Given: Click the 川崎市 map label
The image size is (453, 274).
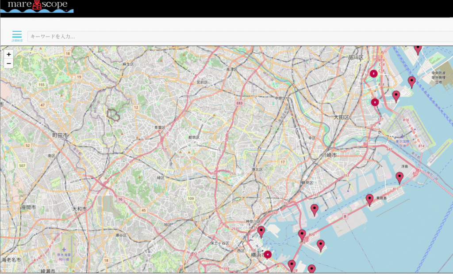Looking at the screenshot, I should 329,155.
